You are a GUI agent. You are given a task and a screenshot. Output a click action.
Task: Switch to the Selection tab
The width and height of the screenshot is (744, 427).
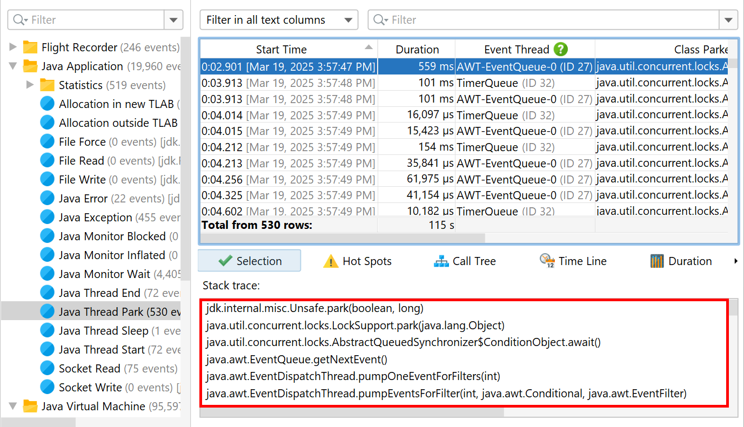coord(250,261)
